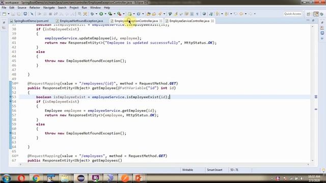Open the Project menu
Screen dimensions: 326x183
point(74,8)
